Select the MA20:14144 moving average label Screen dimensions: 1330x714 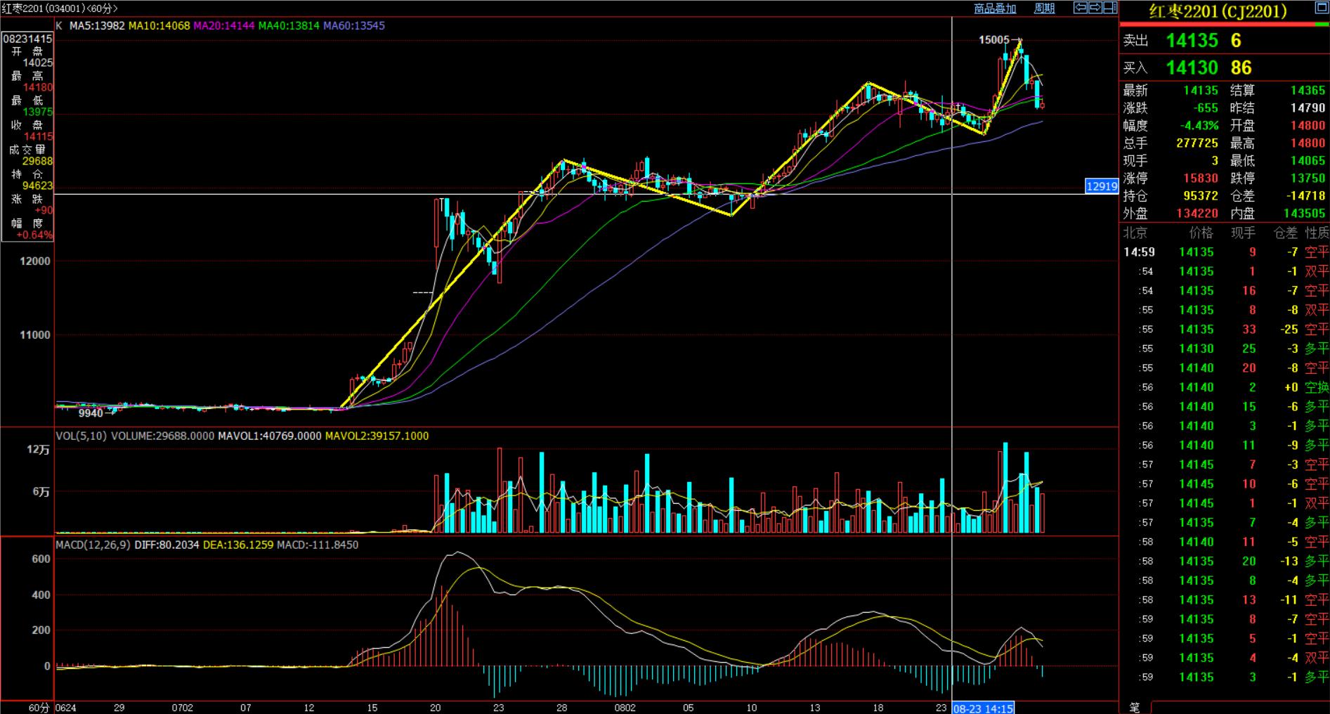click(224, 25)
